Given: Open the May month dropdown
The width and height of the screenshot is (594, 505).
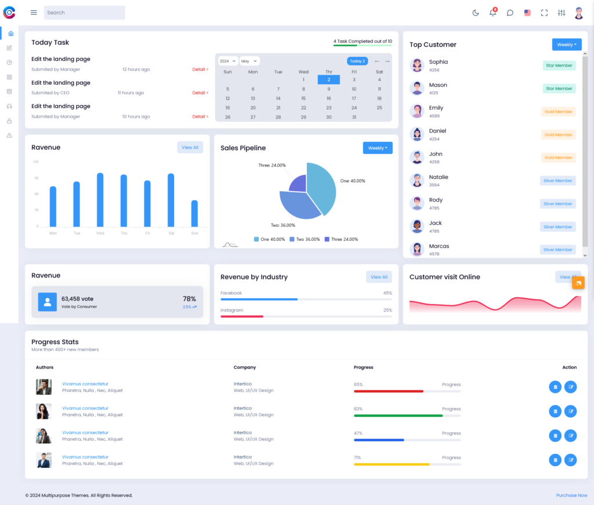Looking at the screenshot, I should tap(249, 60).
